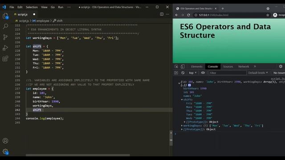Click the console.log(employee) line
The image size is (285, 160).
(45, 119)
